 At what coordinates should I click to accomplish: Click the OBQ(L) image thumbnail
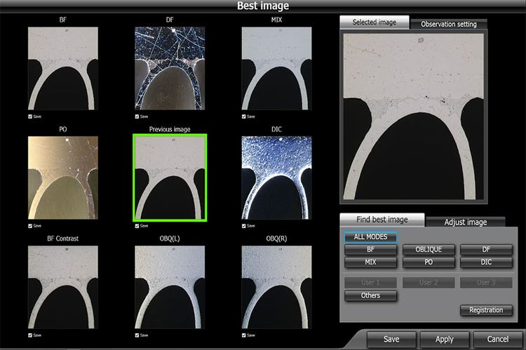(170, 287)
